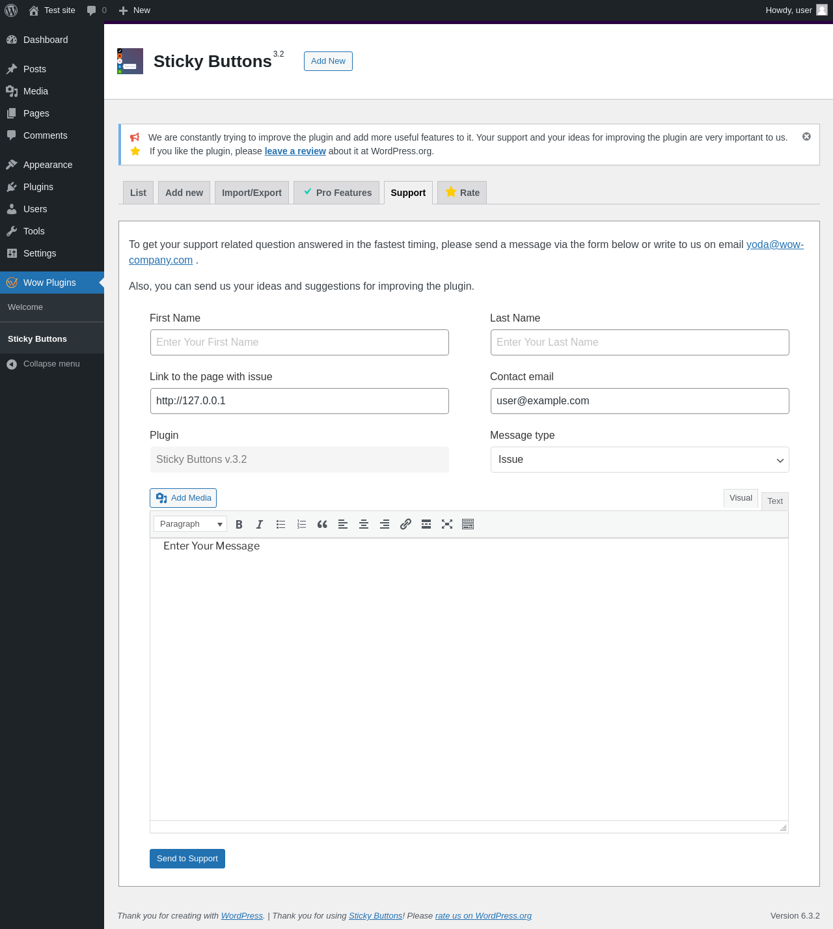Focus the First Name input field

click(299, 342)
